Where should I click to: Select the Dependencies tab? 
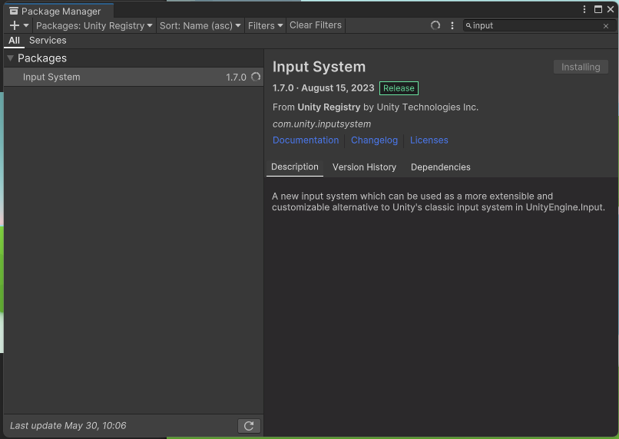pyautogui.click(x=441, y=167)
